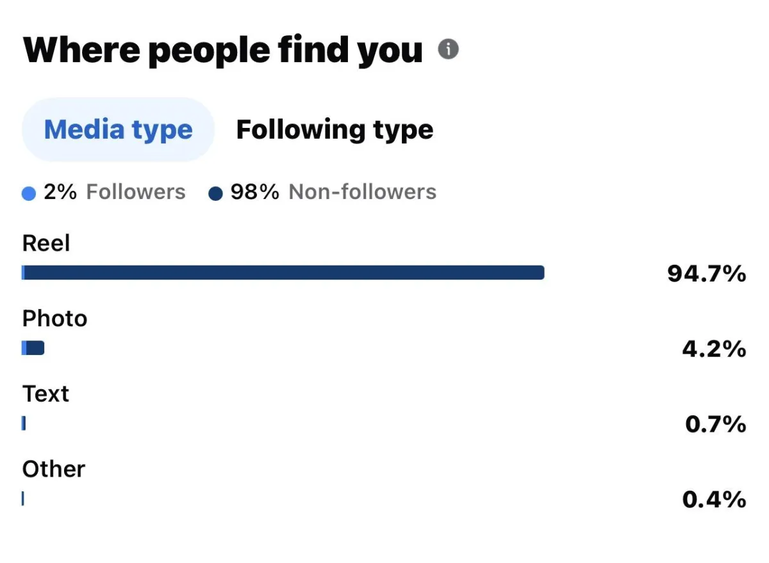
Task: Click the light blue Followers legend dot
Action: click(29, 193)
